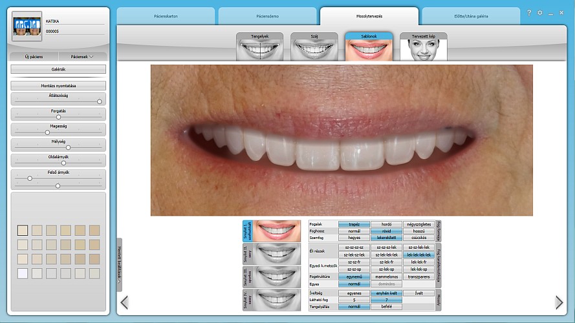Set Szemfog to lekerekített
575x323 pixels.
(x=387, y=238)
